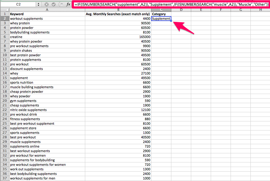Open the Name Box dropdown arrows
The image size is (270, 181).
click(38, 5)
